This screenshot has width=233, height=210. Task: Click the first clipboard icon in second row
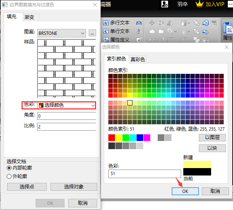point(152,32)
